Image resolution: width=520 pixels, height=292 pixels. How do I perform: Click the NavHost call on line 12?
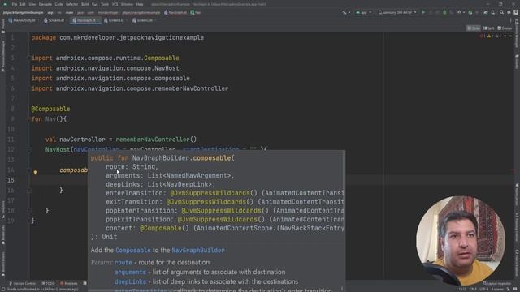tap(58, 149)
